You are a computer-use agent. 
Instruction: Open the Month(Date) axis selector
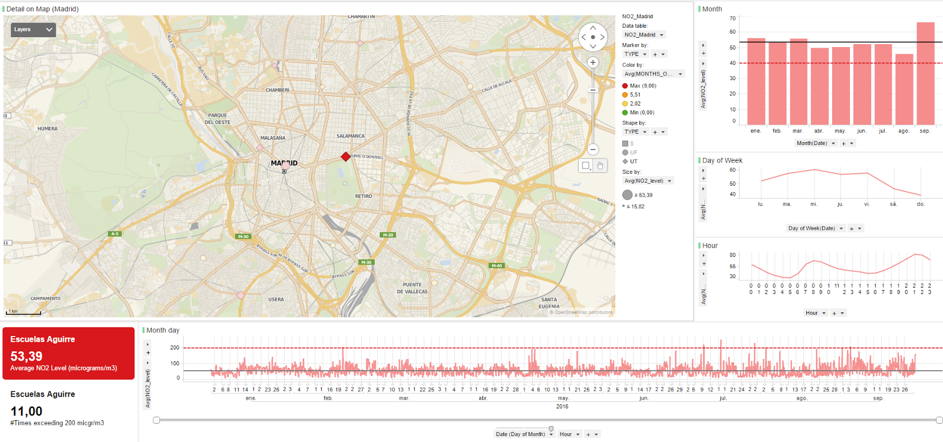coord(816,143)
